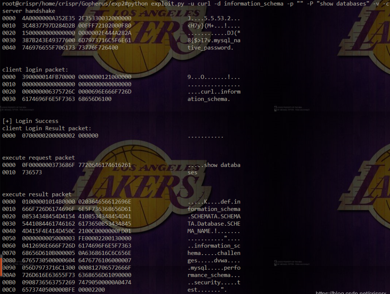Click hex value 'FE00002200130000'

(105, 238)
